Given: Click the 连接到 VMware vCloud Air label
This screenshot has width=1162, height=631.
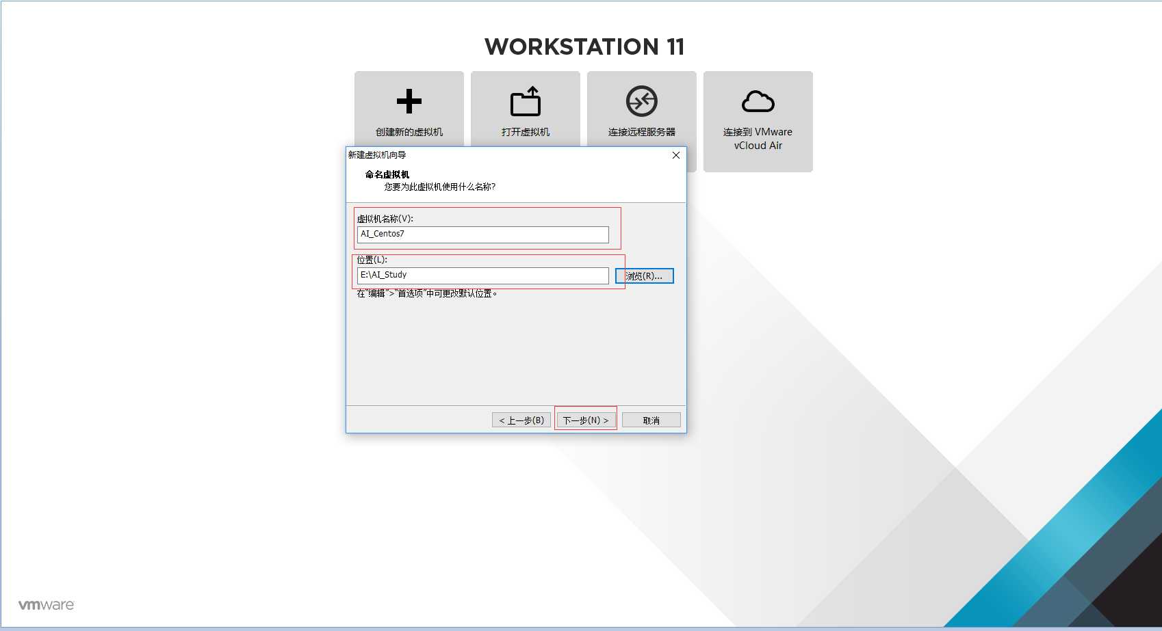Looking at the screenshot, I should click(758, 139).
